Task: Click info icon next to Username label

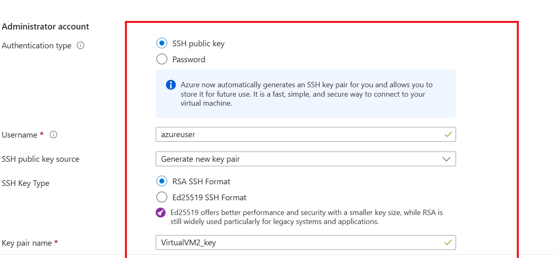Action: click(53, 135)
